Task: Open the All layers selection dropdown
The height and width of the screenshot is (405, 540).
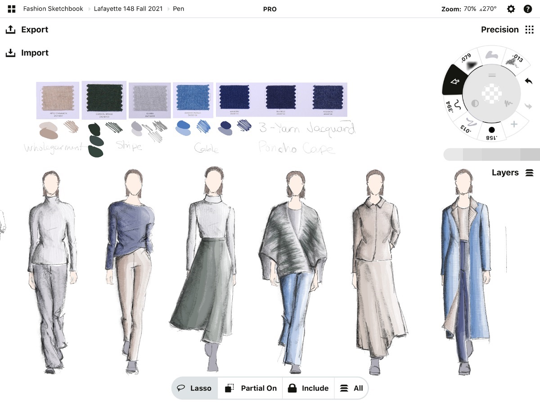Action: pos(351,388)
